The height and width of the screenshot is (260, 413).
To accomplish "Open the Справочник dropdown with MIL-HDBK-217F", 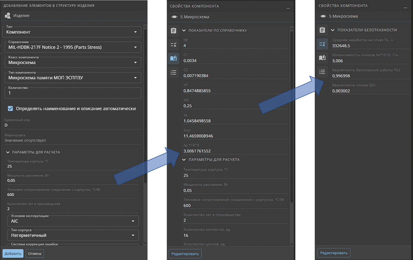I will tap(73, 47).
